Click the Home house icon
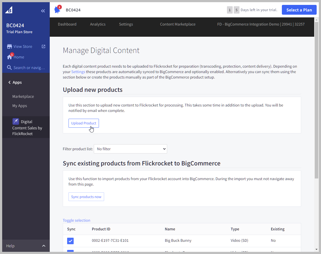 tap(10, 57)
